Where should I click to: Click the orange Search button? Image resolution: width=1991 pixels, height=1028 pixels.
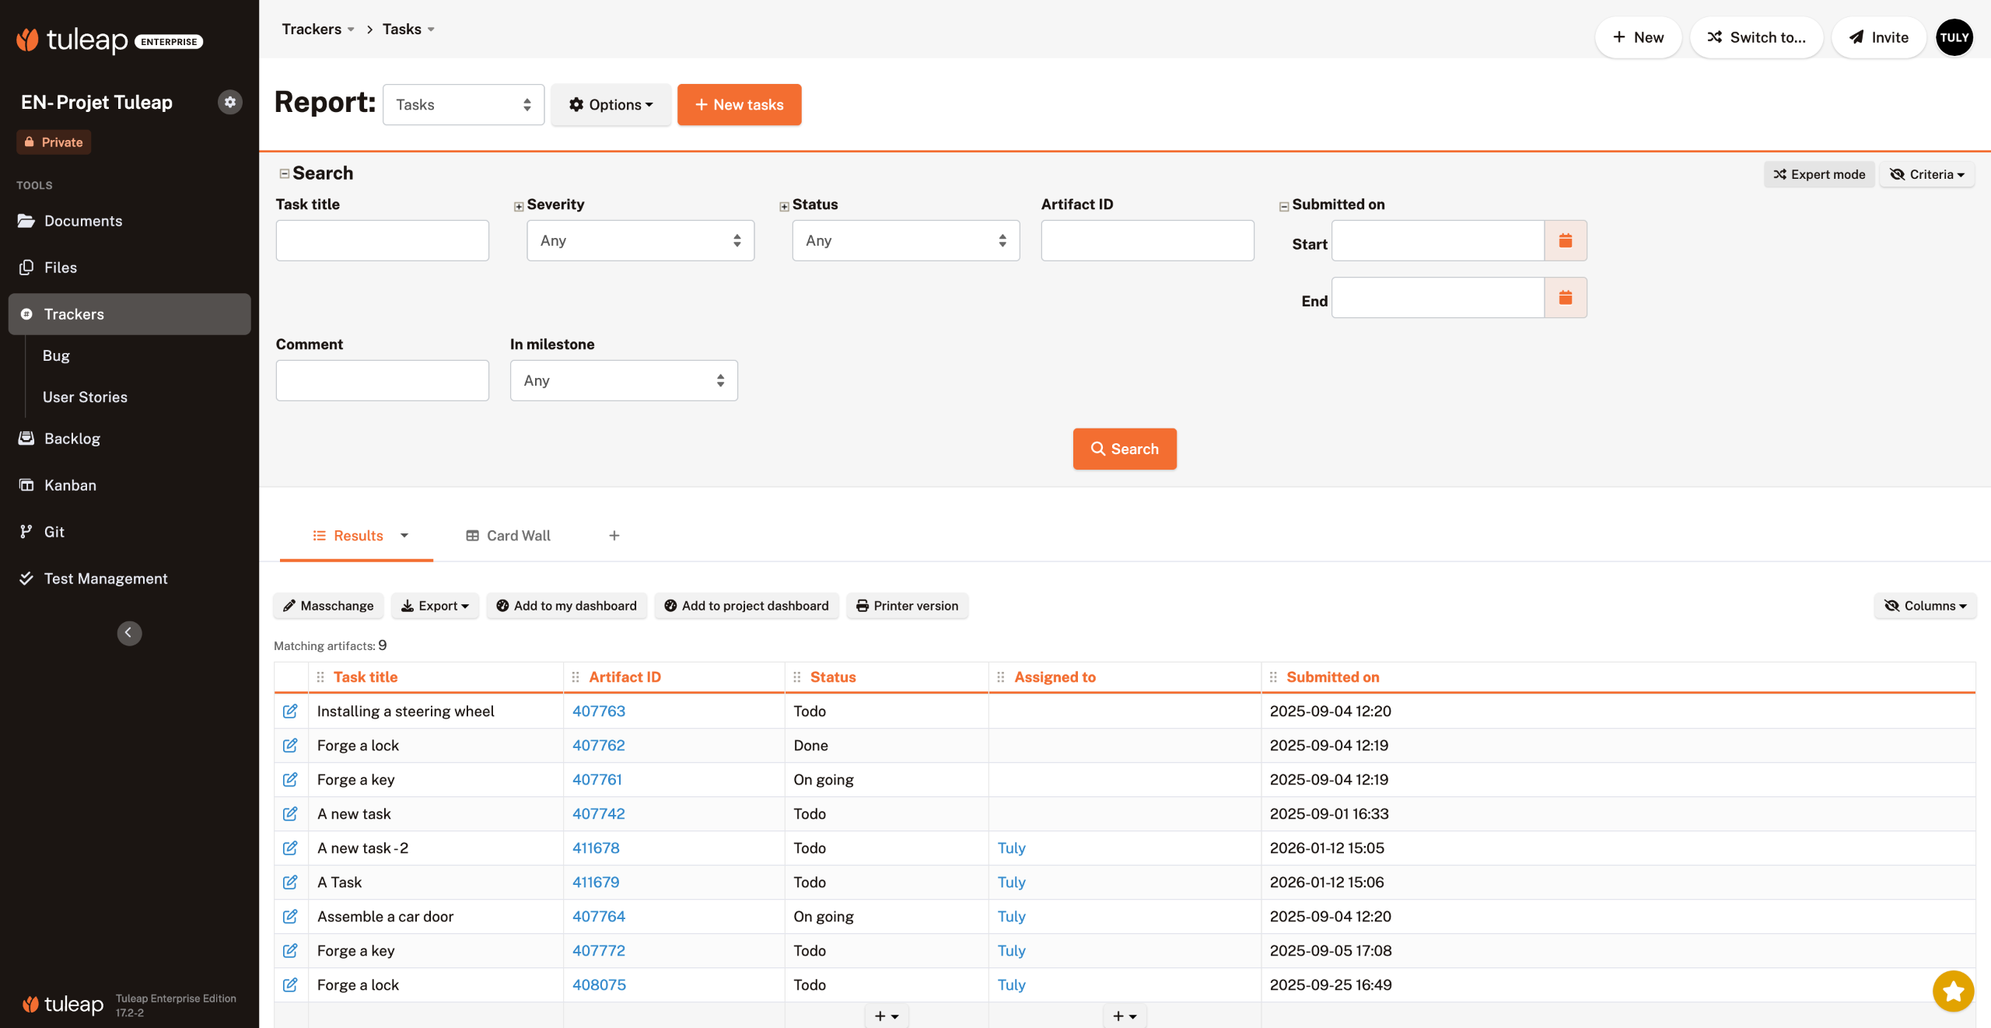(1124, 449)
